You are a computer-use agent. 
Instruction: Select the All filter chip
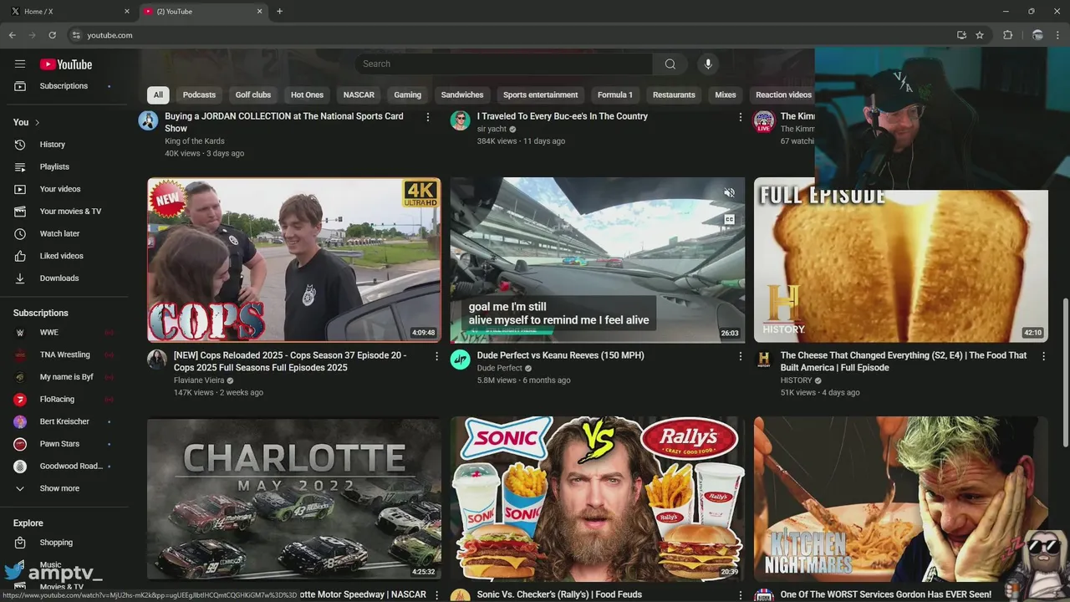[158, 95]
